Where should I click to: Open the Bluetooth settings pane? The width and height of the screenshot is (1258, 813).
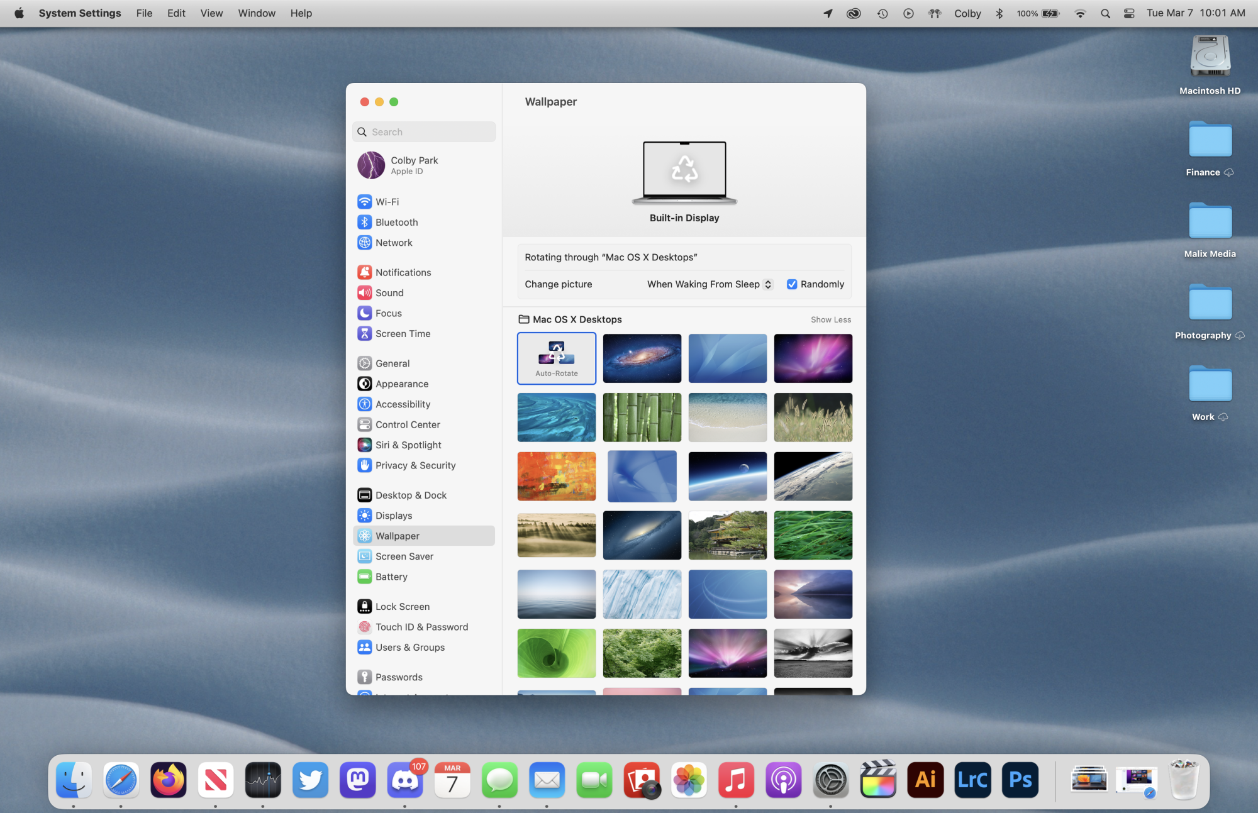396,222
